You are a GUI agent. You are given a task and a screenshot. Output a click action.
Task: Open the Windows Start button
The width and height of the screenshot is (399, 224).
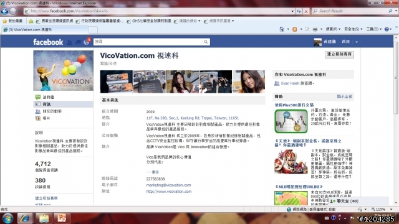(x=8, y=218)
